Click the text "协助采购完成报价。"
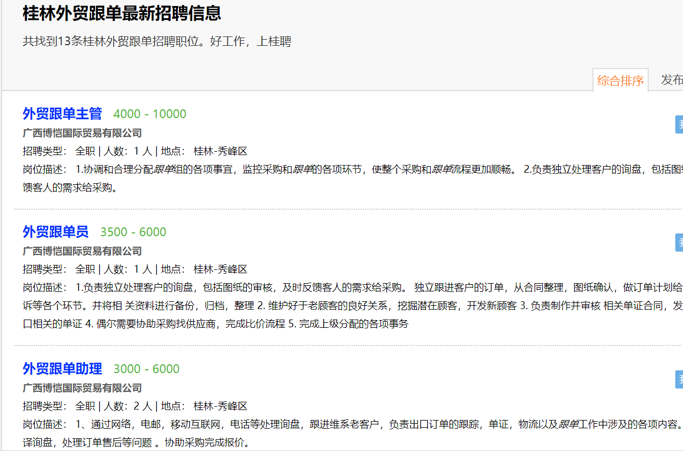The image size is (683, 452). point(207,443)
